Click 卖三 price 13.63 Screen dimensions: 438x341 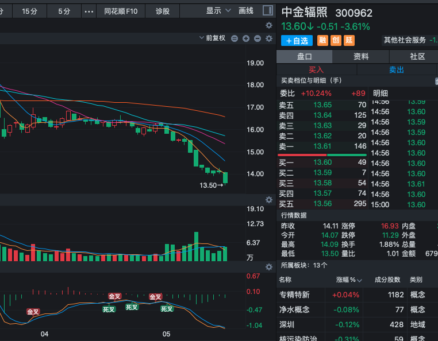(322, 126)
